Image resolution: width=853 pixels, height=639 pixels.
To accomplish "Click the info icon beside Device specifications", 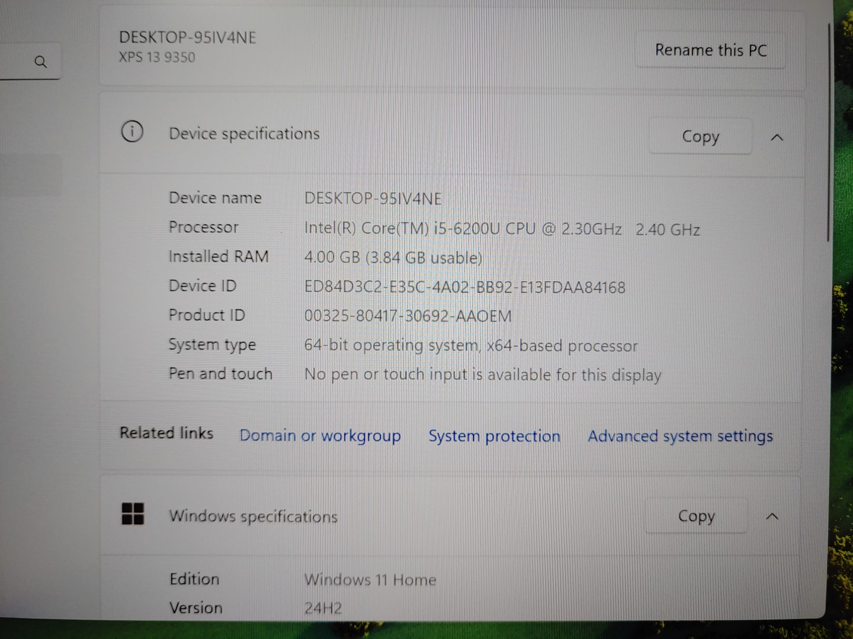I will tap(132, 133).
